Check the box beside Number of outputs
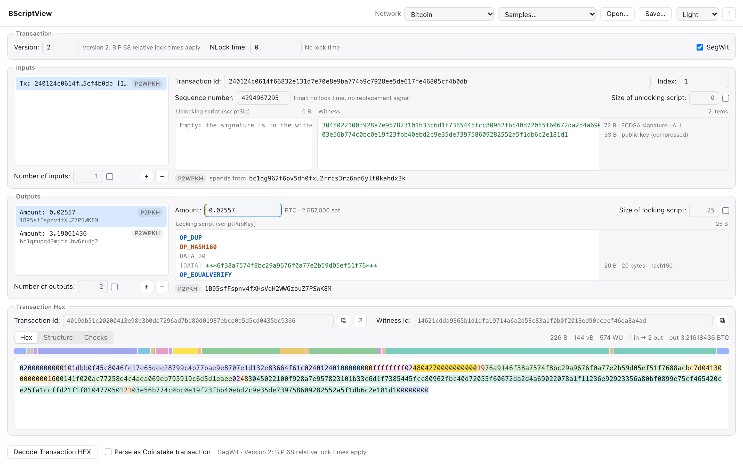This screenshot has width=743, height=464. tap(114, 287)
